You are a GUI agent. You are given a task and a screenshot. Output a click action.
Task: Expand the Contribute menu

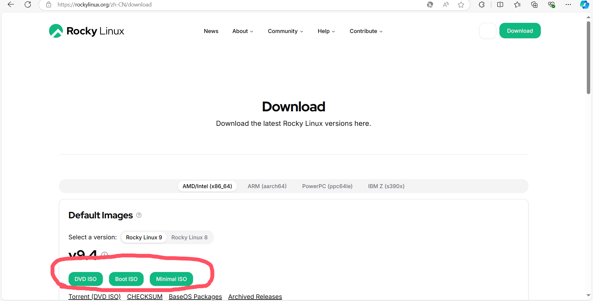tap(366, 31)
